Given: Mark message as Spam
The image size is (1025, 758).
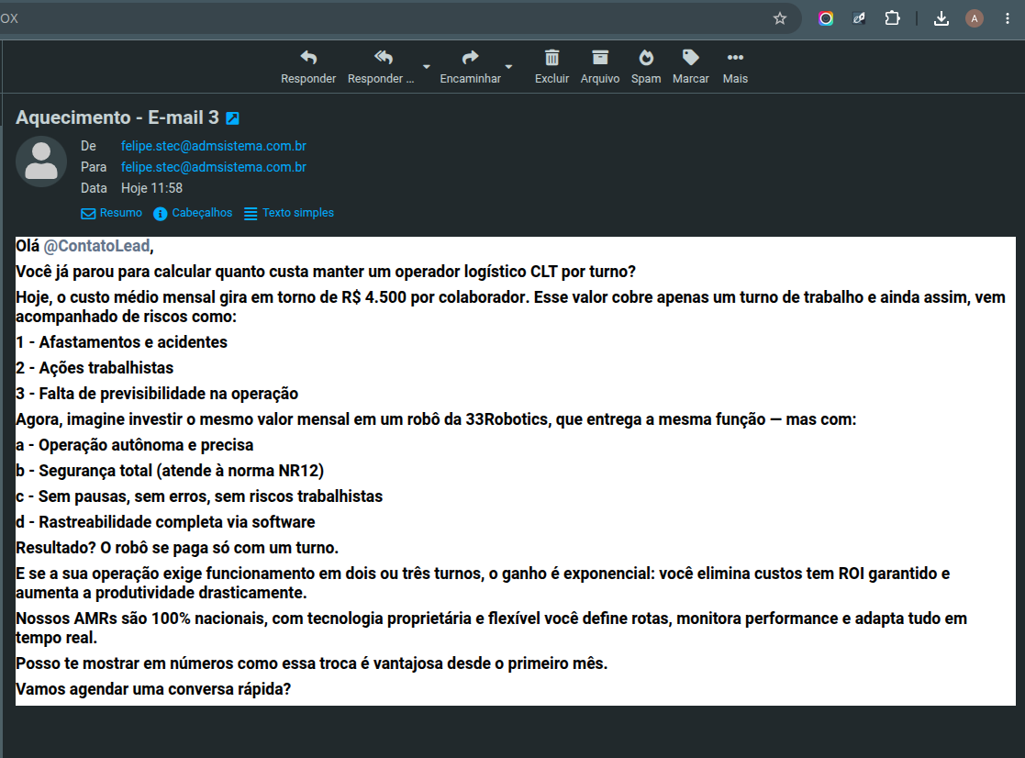Looking at the screenshot, I should coord(646,67).
